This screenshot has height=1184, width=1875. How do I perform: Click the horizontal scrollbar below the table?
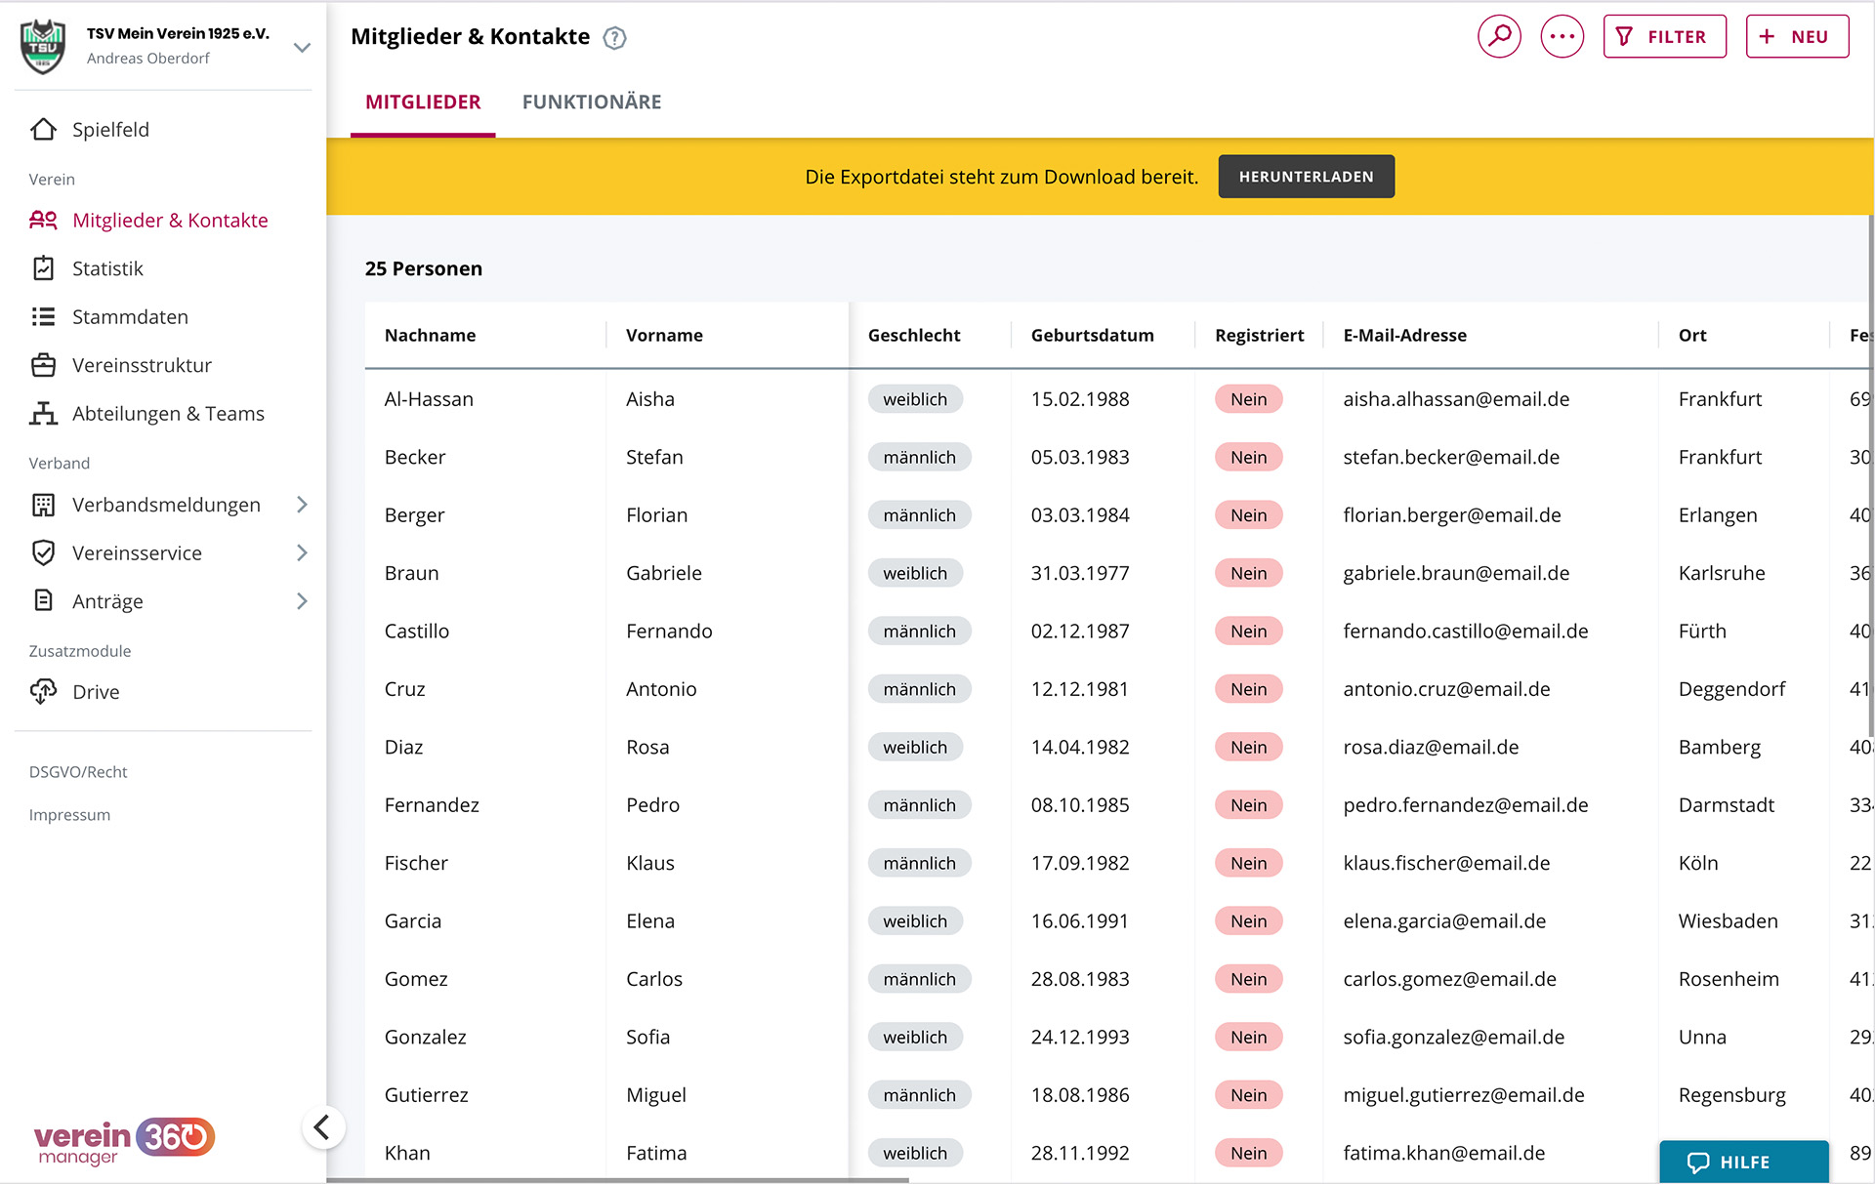pos(617,1180)
